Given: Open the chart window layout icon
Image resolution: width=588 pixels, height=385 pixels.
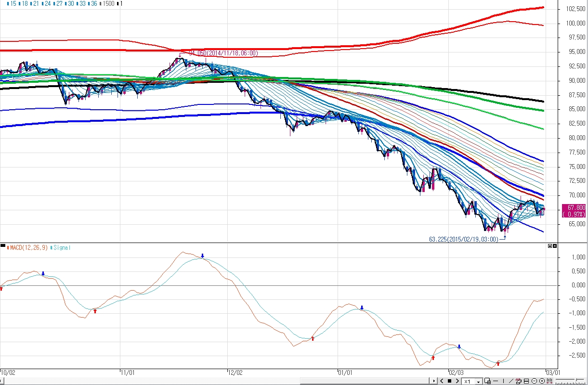Looking at the screenshot, I should (x=487, y=381).
